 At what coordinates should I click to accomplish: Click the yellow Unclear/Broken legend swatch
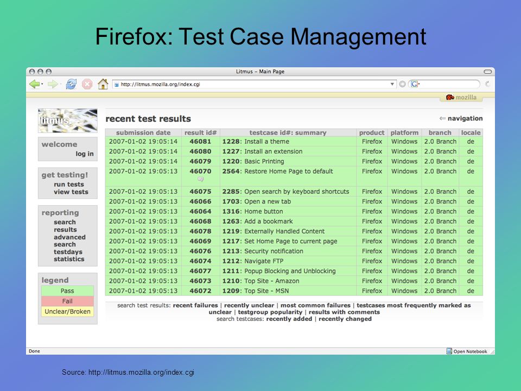click(67, 312)
